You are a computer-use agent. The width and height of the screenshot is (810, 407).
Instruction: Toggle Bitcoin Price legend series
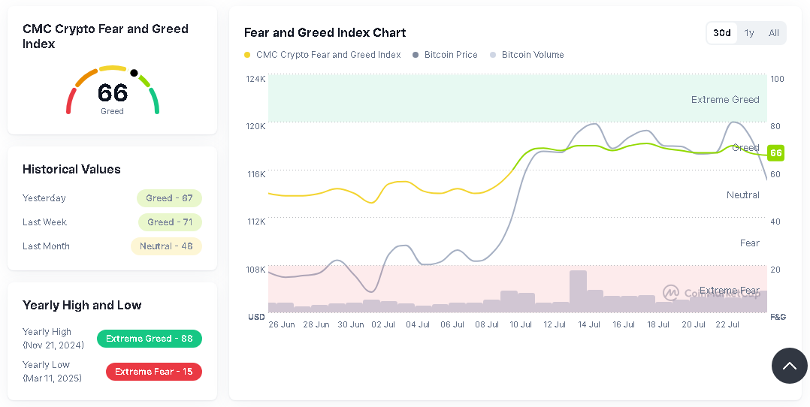tap(445, 55)
